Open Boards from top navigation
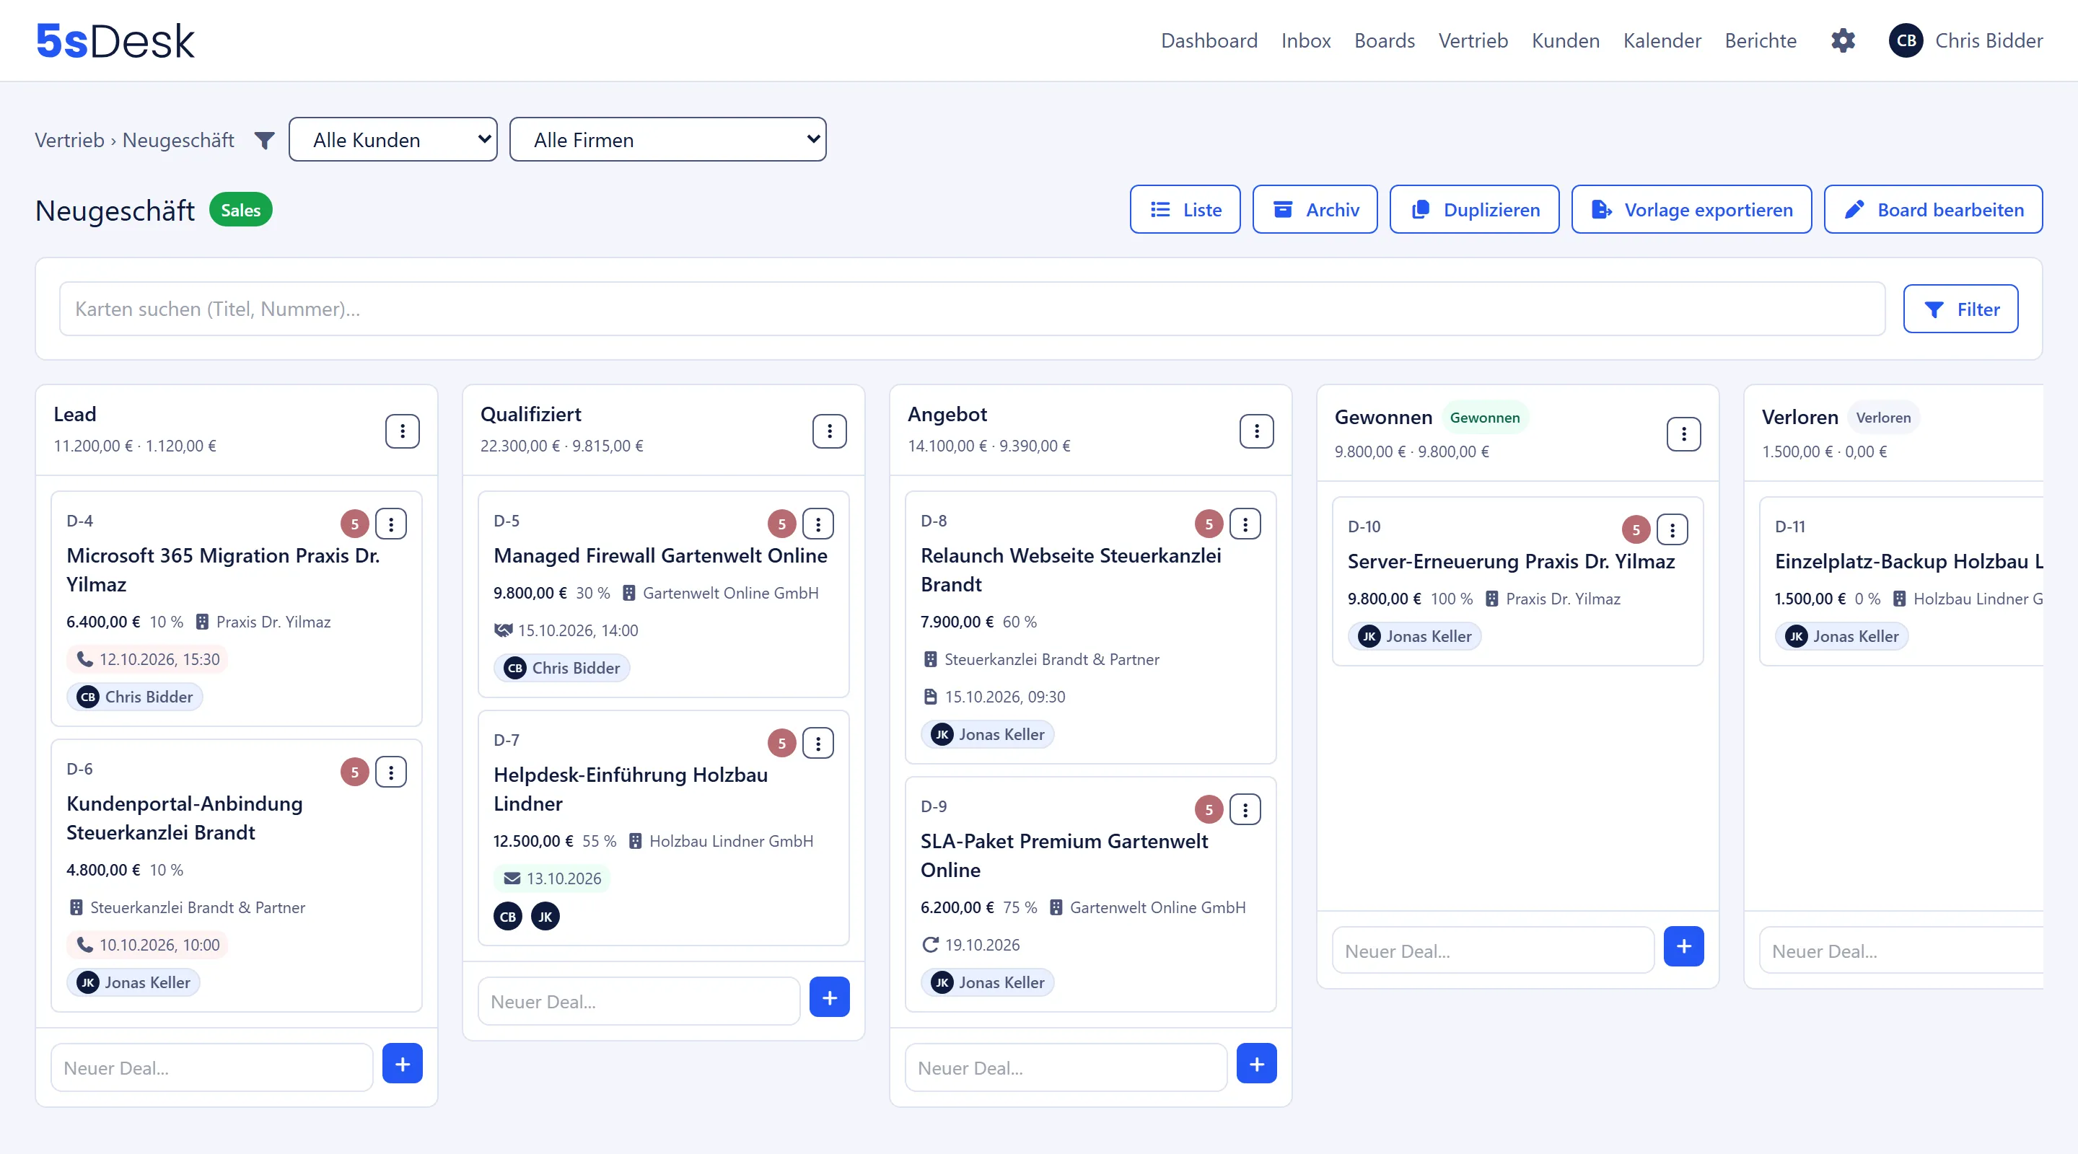The image size is (2078, 1154). coord(1385,40)
